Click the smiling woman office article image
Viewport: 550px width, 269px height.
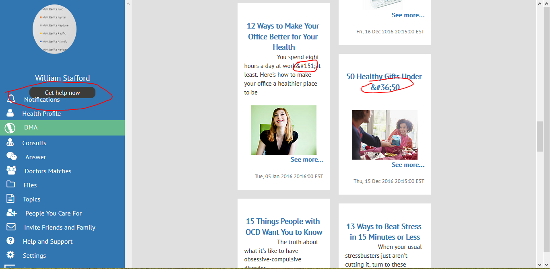[x=283, y=130]
